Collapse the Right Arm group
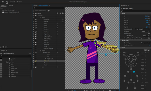 coord(43,53)
